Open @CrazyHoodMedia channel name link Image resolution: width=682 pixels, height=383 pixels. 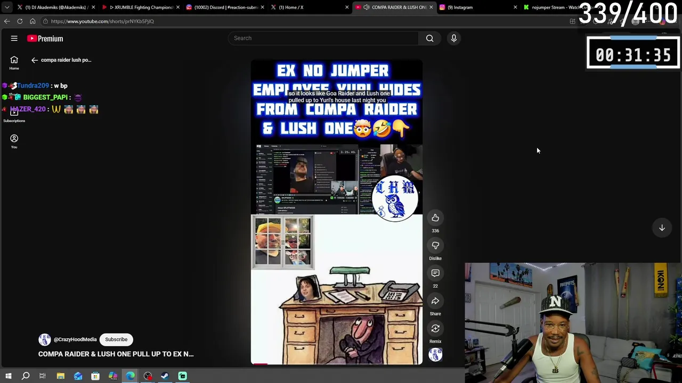pos(75,339)
